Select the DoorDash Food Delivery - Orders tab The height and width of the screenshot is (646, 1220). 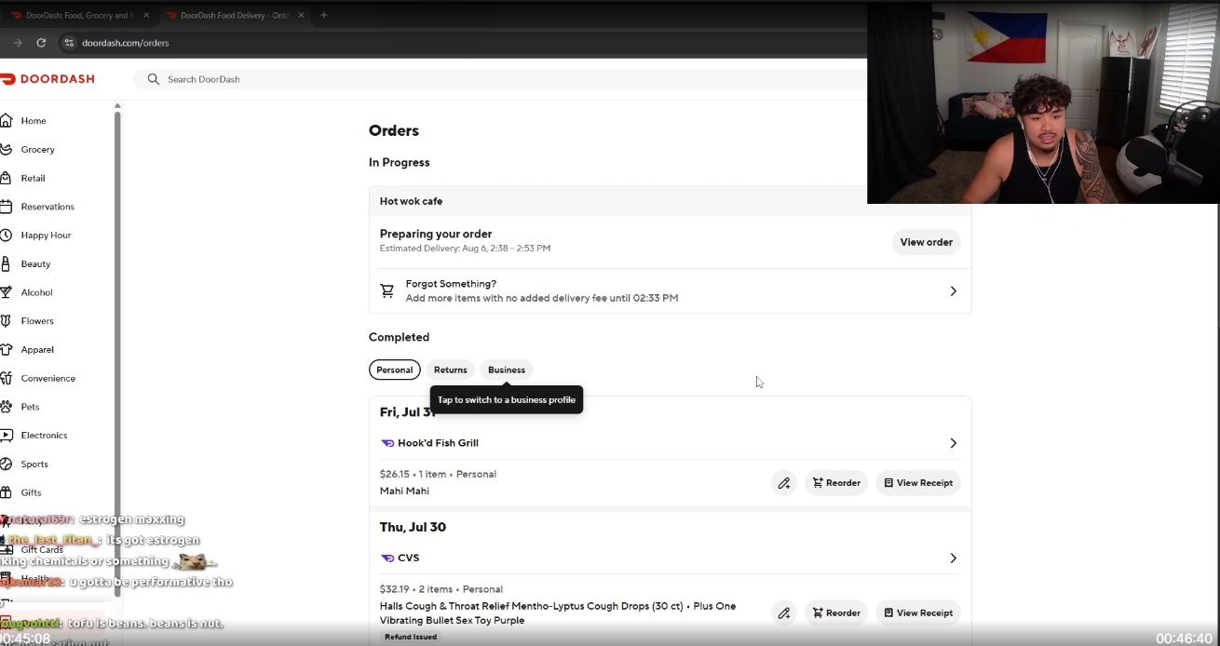click(233, 15)
